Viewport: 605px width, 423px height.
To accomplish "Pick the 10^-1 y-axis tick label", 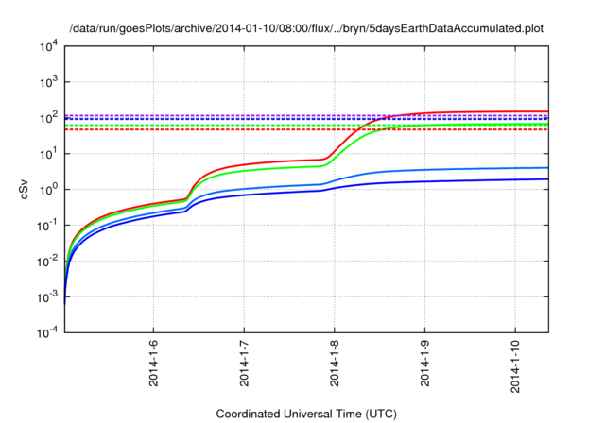I will (x=46, y=225).
